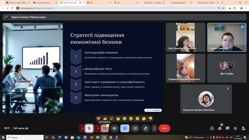Send the thumbs up reaction
This screenshot has width=249, height=140.
[105, 118]
